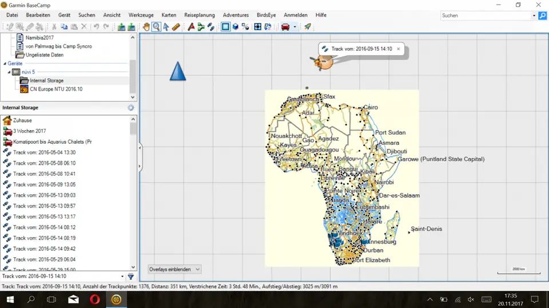Viewport: 549px width, 308px height.
Task: Click the rotate map view icon
Action: pos(268,27)
